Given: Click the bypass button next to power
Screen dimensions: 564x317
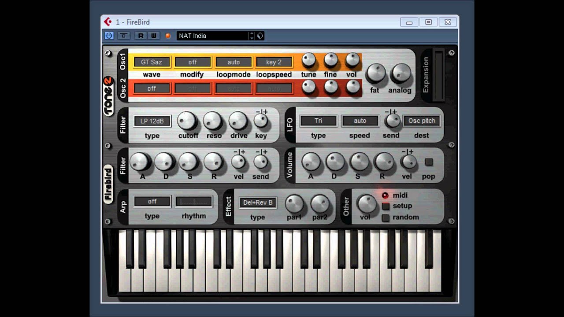Looking at the screenshot, I should pyautogui.click(x=124, y=36).
